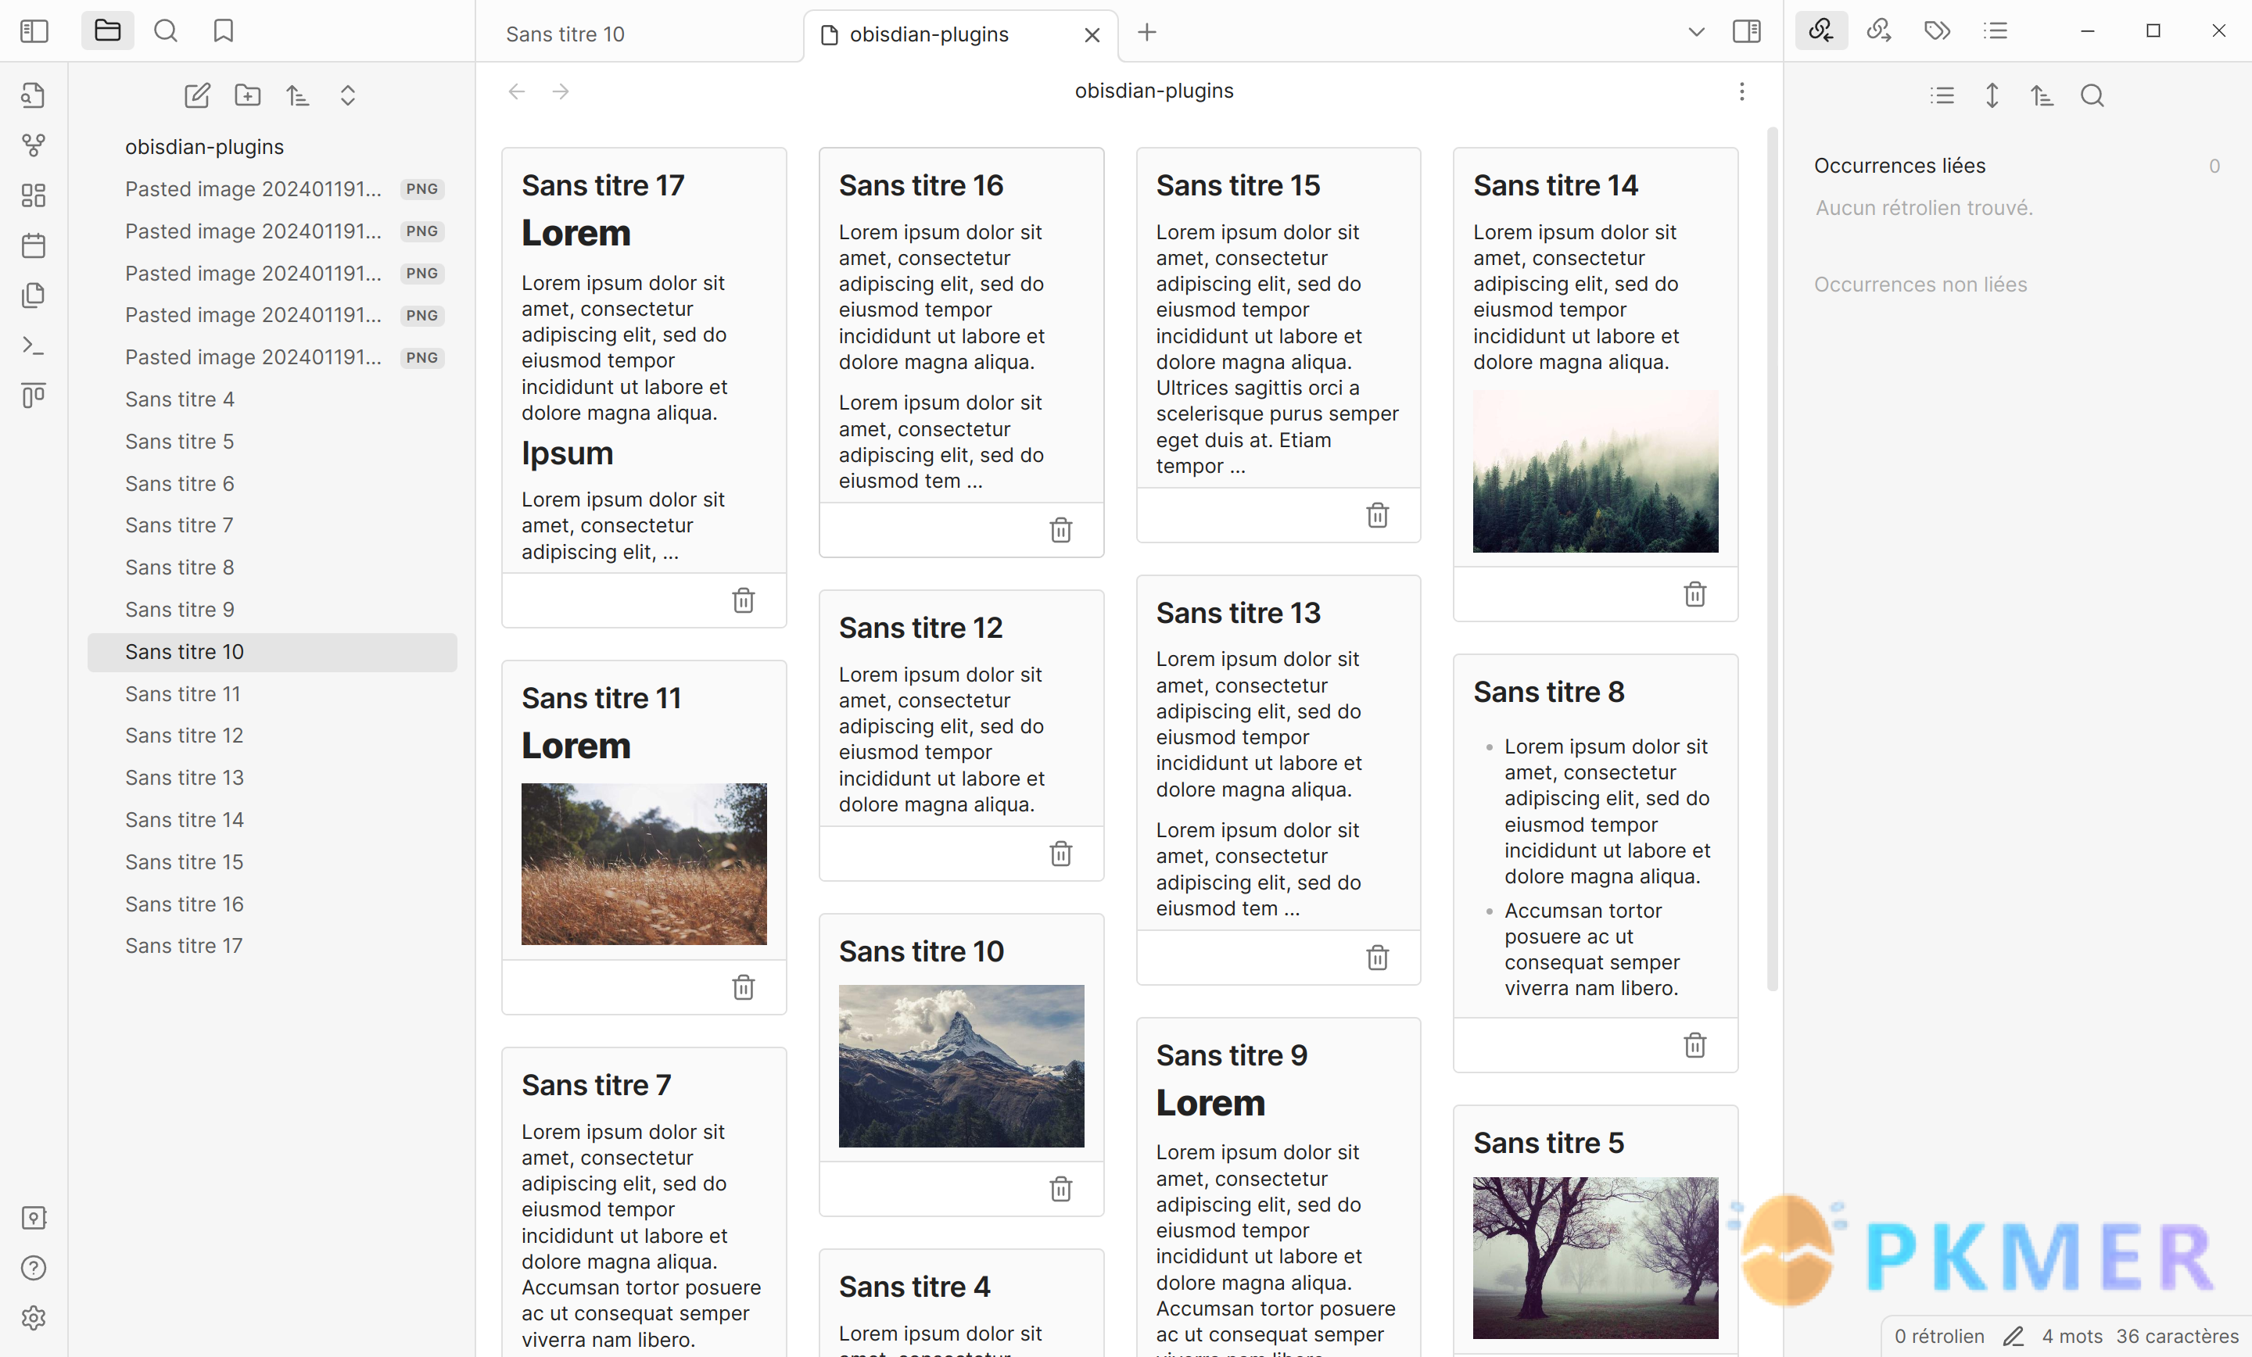Delete Sans titre 12 card
The width and height of the screenshot is (2252, 1357).
coord(1061,854)
